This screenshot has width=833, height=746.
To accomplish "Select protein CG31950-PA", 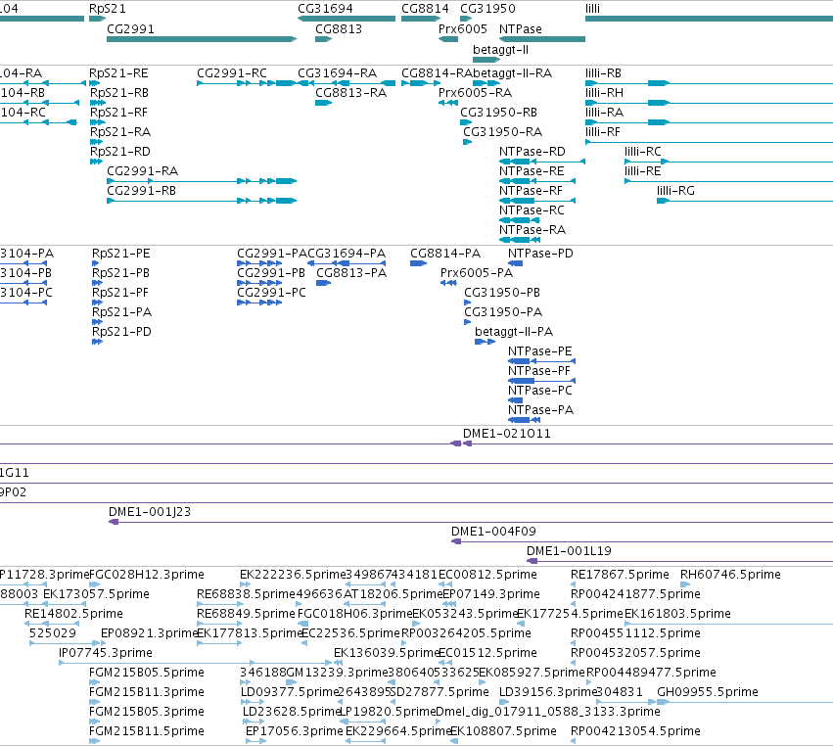I will [x=503, y=312].
